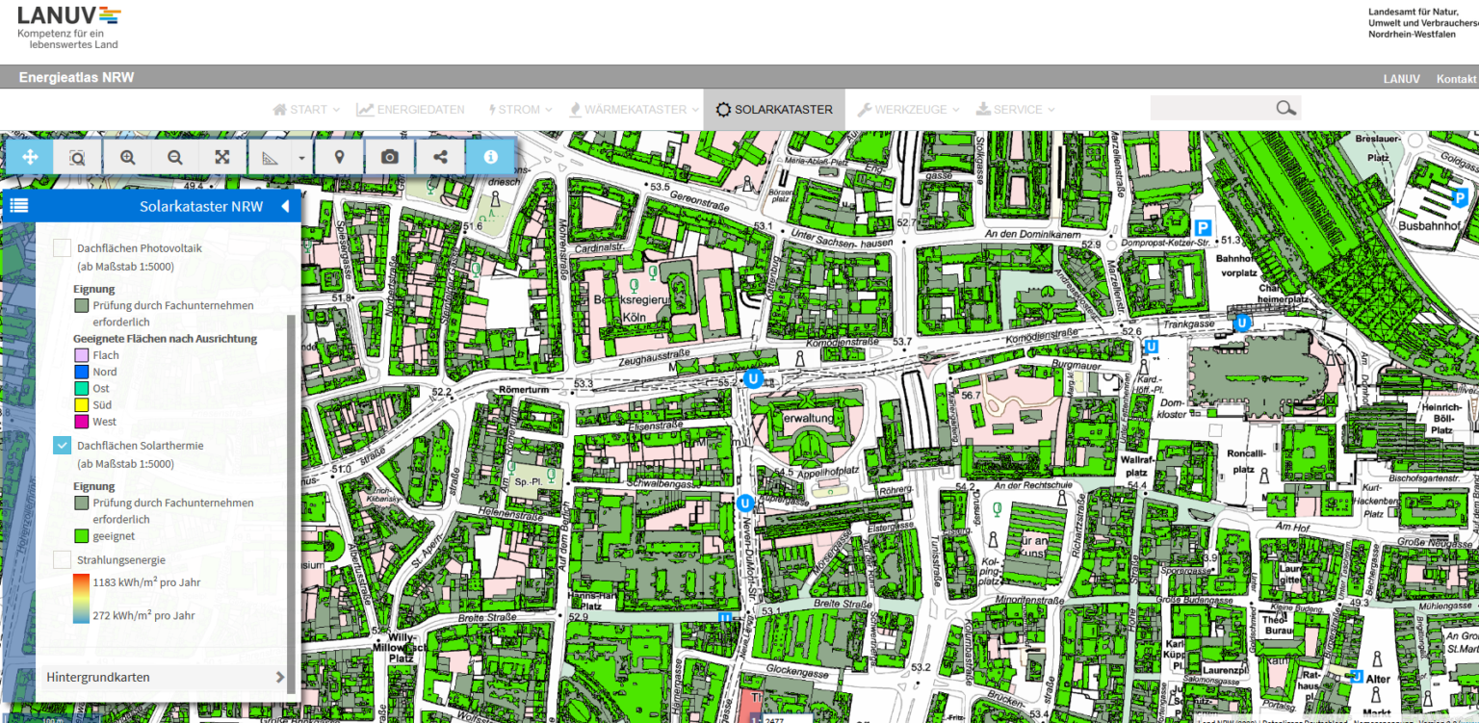Open the measurement tool dropdown arrow
Image resolution: width=1479 pixels, height=723 pixels.
click(x=302, y=157)
